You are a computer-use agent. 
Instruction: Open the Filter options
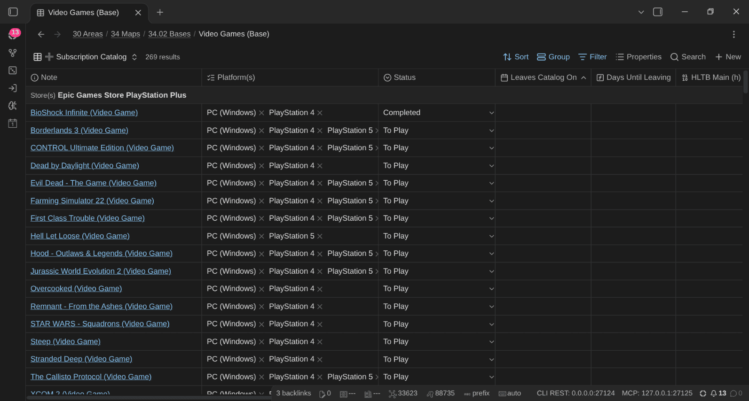tap(592, 57)
